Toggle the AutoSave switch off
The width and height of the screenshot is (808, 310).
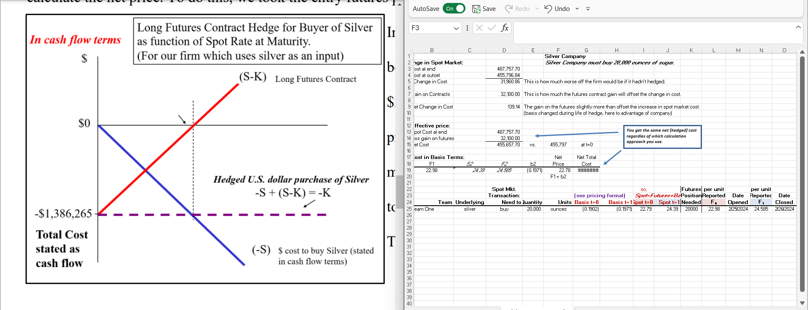(x=454, y=8)
